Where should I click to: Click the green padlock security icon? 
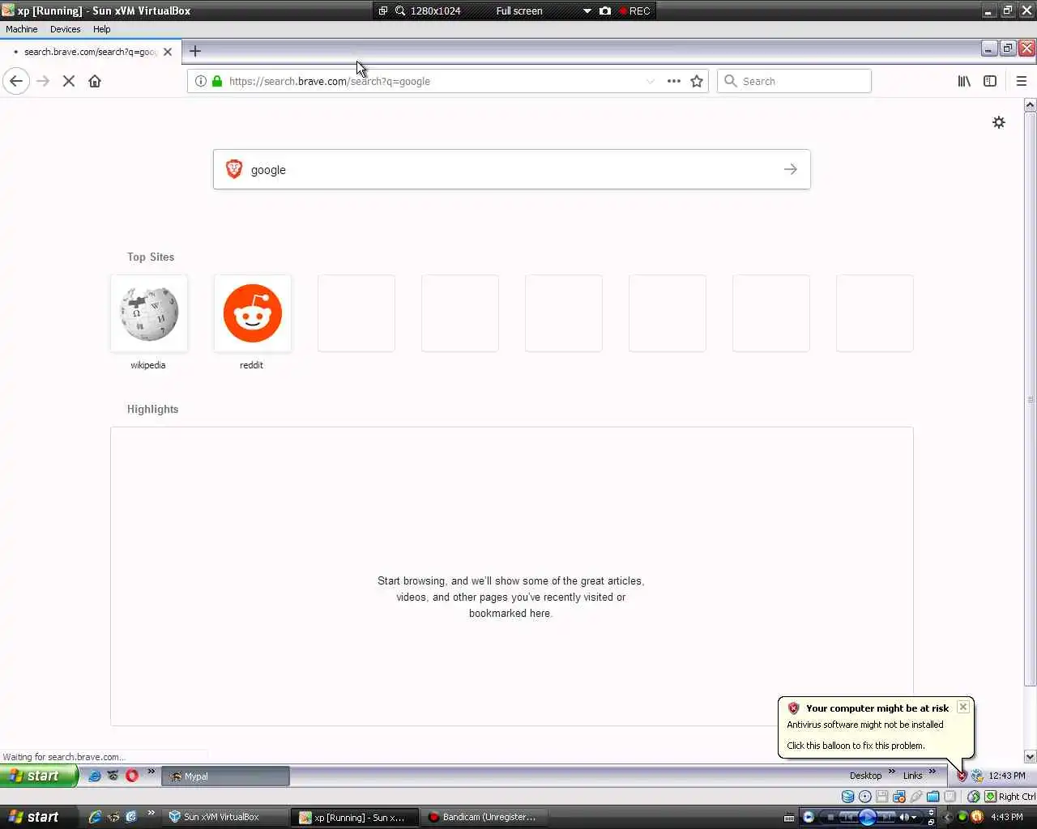click(217, 81)
